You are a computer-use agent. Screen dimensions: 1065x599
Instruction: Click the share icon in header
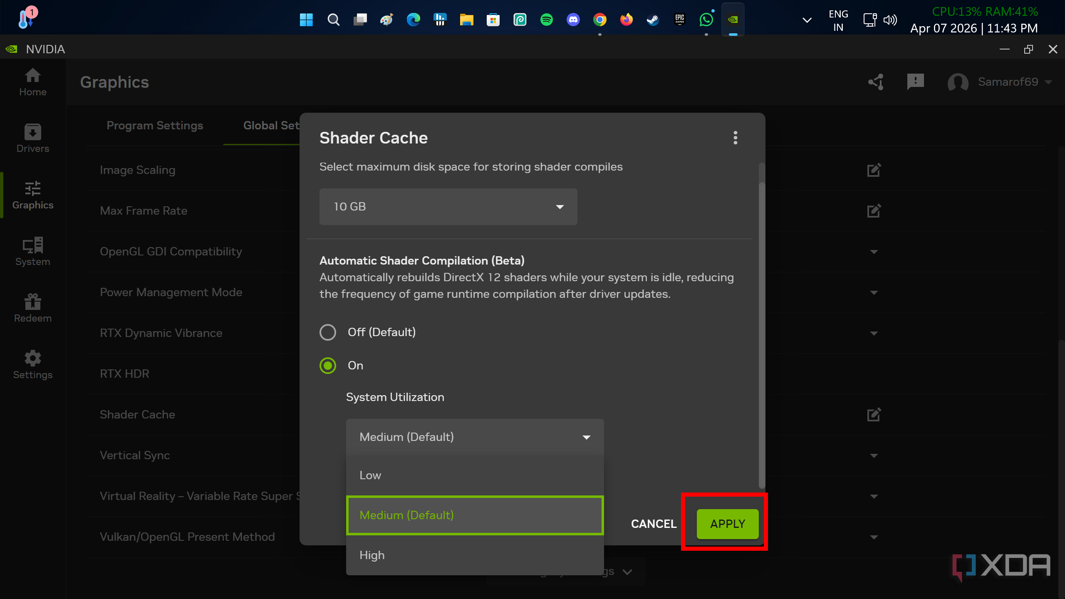click(876, 82)
